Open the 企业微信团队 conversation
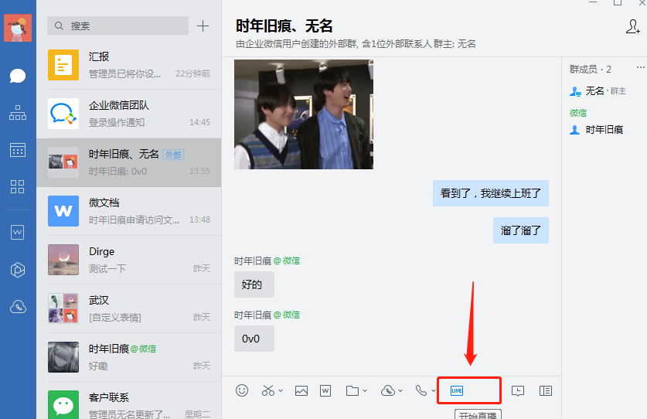Viewport: 647px width, 419px height. point(129,114)
